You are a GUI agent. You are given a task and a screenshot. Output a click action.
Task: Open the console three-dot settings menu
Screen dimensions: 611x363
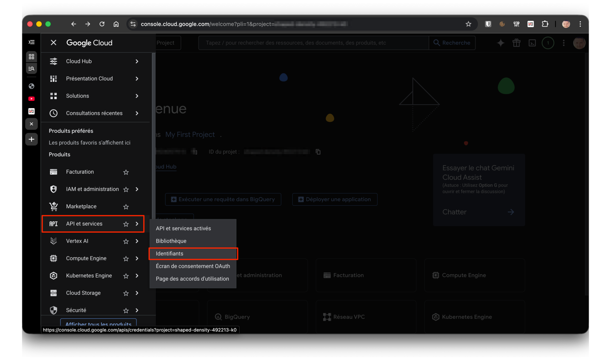pos(564,43)
